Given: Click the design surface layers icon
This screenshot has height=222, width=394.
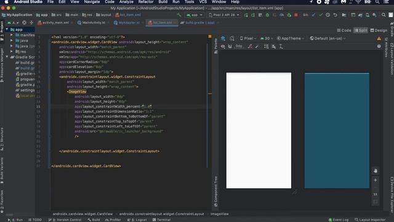Looking at the screenshot, I should [223, 38].
